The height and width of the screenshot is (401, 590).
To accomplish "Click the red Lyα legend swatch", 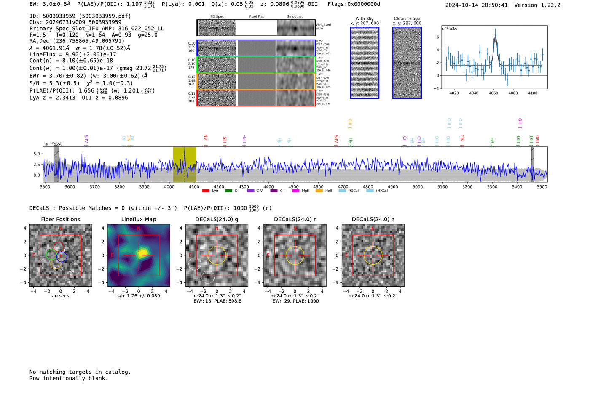I will pyautogui.click(x=206, y=191).
